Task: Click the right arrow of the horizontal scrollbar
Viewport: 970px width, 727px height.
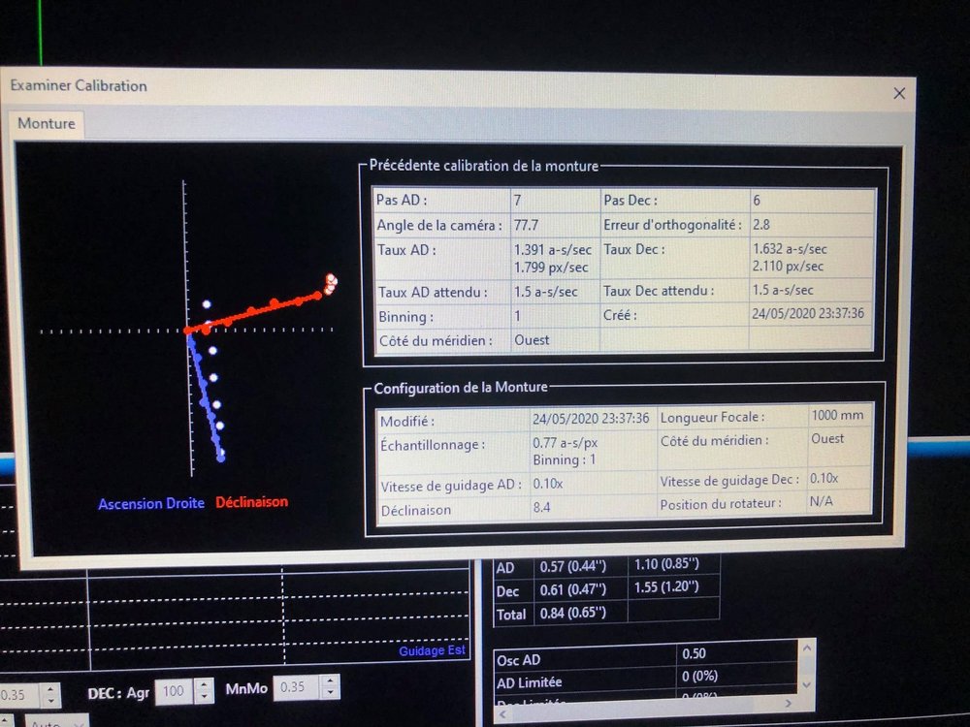Action: click(789, 701)
